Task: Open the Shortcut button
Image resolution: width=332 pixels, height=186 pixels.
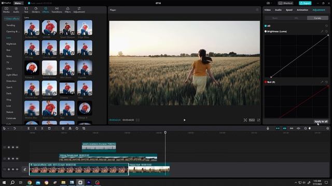Action: coord(285,3)
